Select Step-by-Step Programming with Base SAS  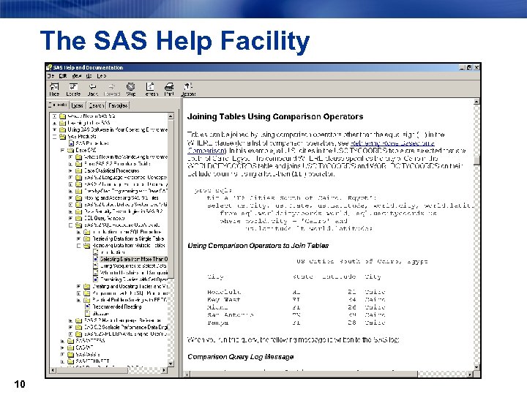click(x=125, y=191)
